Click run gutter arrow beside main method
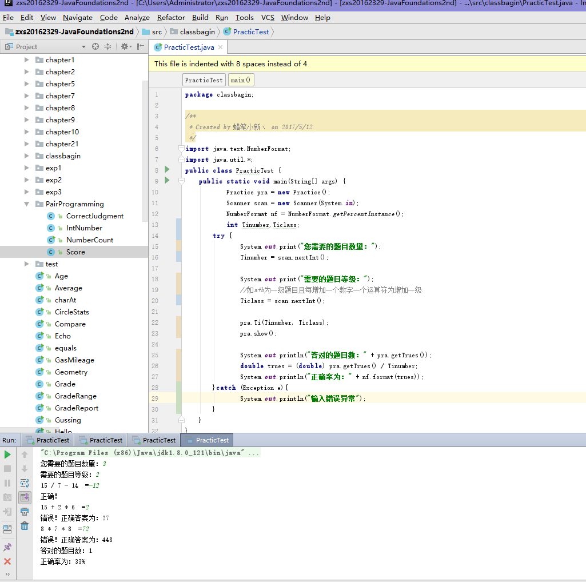The image size is (586, 582). (x=167, y=181)
